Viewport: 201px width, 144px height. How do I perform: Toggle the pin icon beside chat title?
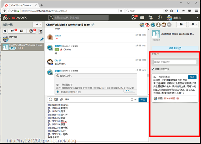[93, 25]
